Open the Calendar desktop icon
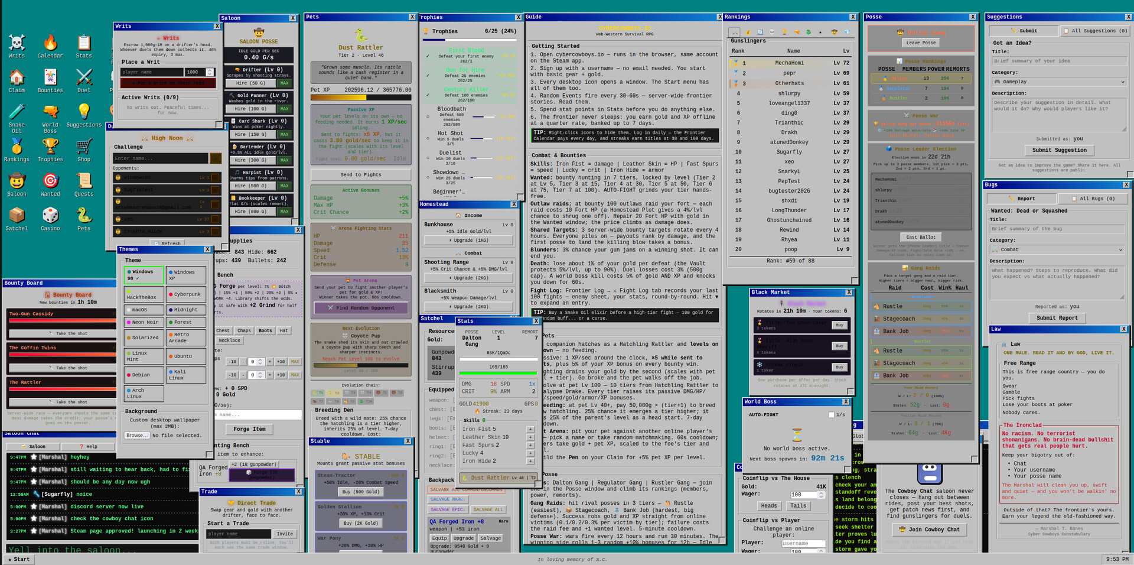This screenshot has width=1134, height=565. click(50, 46)
